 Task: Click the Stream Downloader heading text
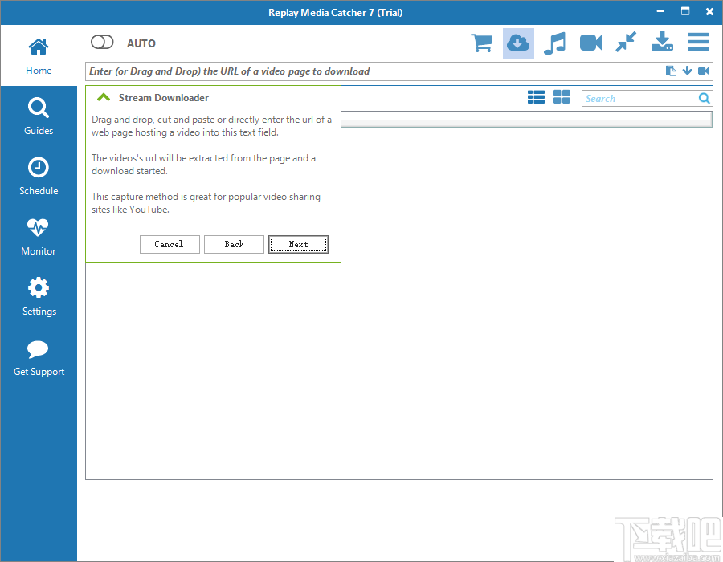tap(164, 98)
